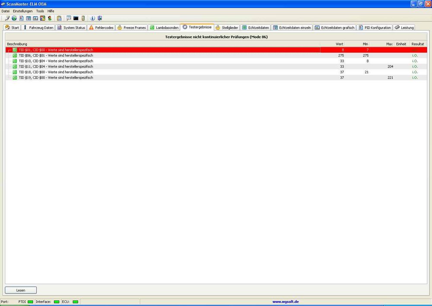This screenshot has width=432, height=306.
Task: Open the www.wgsoft.de link
Action: click(285, 302)
